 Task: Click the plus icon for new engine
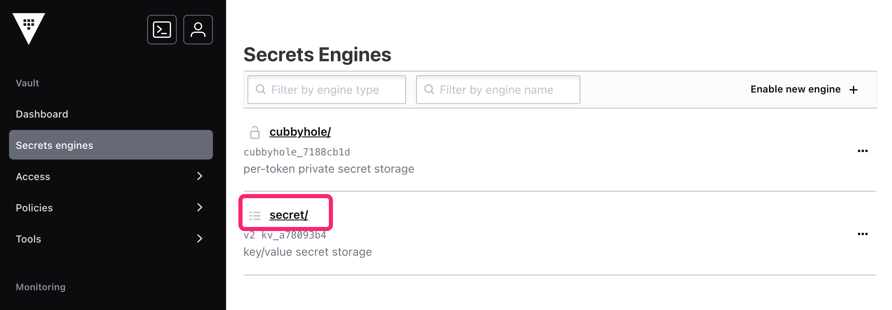click(854, 90)
